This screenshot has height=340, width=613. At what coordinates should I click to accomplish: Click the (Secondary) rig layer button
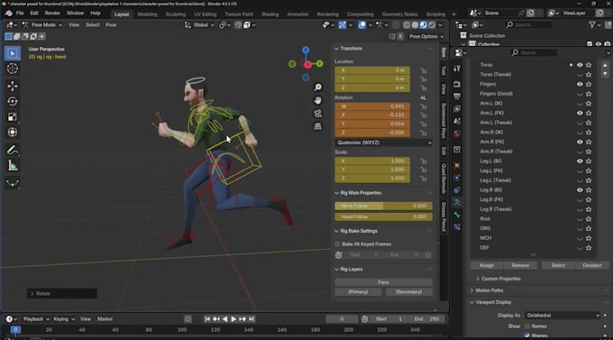[x=409, y=292]
